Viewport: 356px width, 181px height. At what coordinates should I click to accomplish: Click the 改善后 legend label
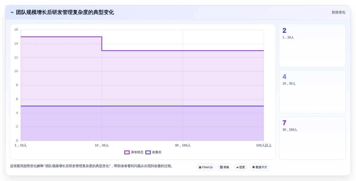tap(156, 152)
